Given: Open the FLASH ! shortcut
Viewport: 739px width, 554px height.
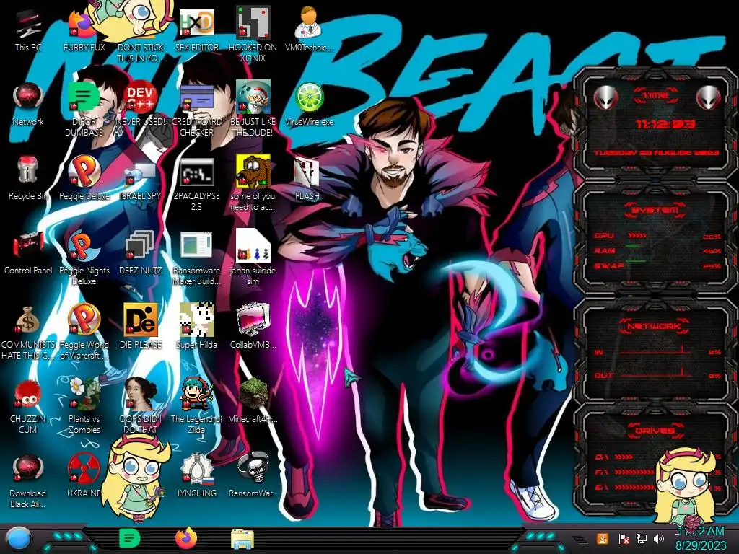Looking at the screenshot, I should (x=307, y=172).
